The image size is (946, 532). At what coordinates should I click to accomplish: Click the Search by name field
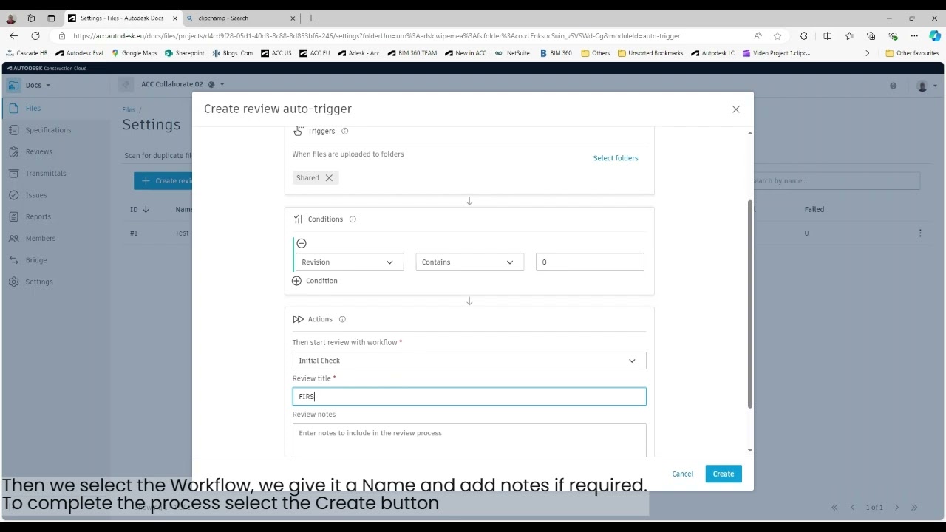(x=835, y=181)
